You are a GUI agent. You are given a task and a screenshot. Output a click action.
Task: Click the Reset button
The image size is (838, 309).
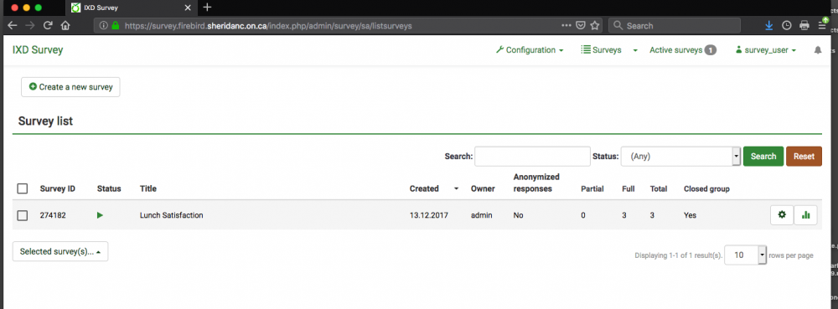[804, 157]
